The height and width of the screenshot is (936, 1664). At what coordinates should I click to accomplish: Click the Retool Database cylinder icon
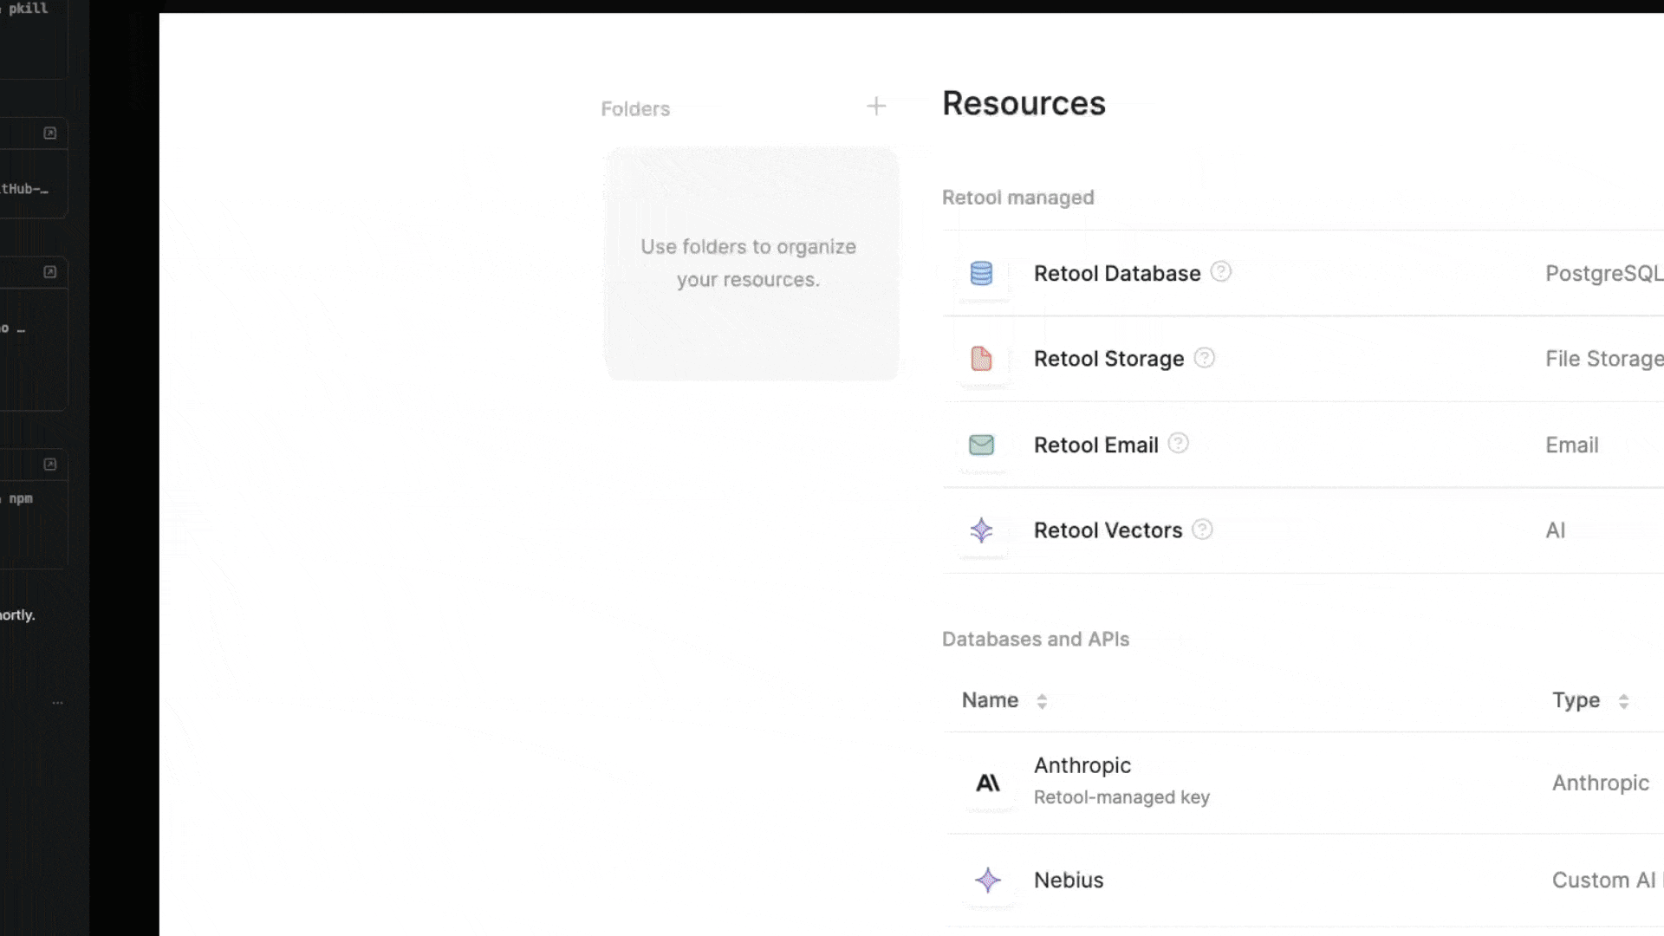pyautogui.click(x=981, y=273)
